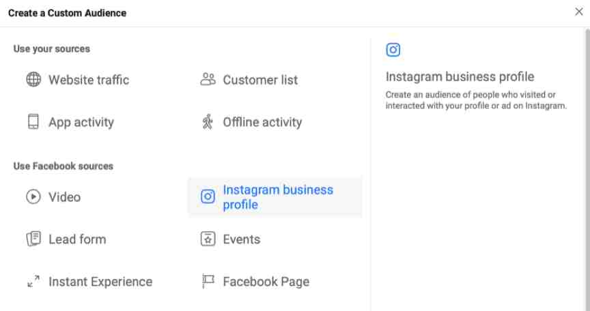Click the Lead form document icon
590x311 pixels.
click(x=33, y=239)
